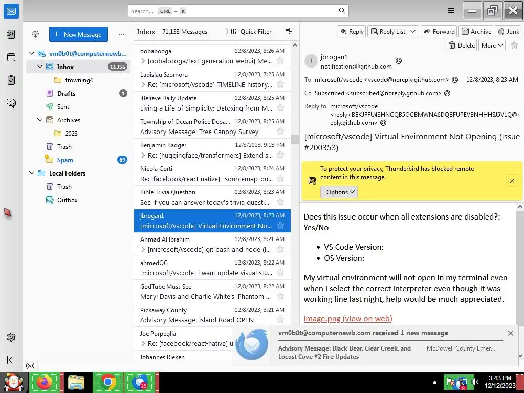Star the Bible Trivia Question message
Image resolution: width=524 pixels, height=393 pixels.
coord(280,202)
